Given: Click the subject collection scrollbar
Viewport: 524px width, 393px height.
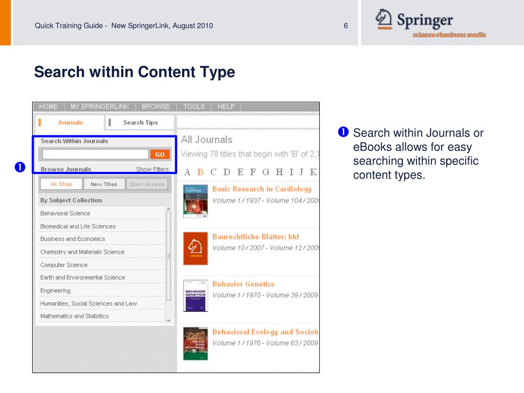Looking at the screenshot, I should click(168, 256).
